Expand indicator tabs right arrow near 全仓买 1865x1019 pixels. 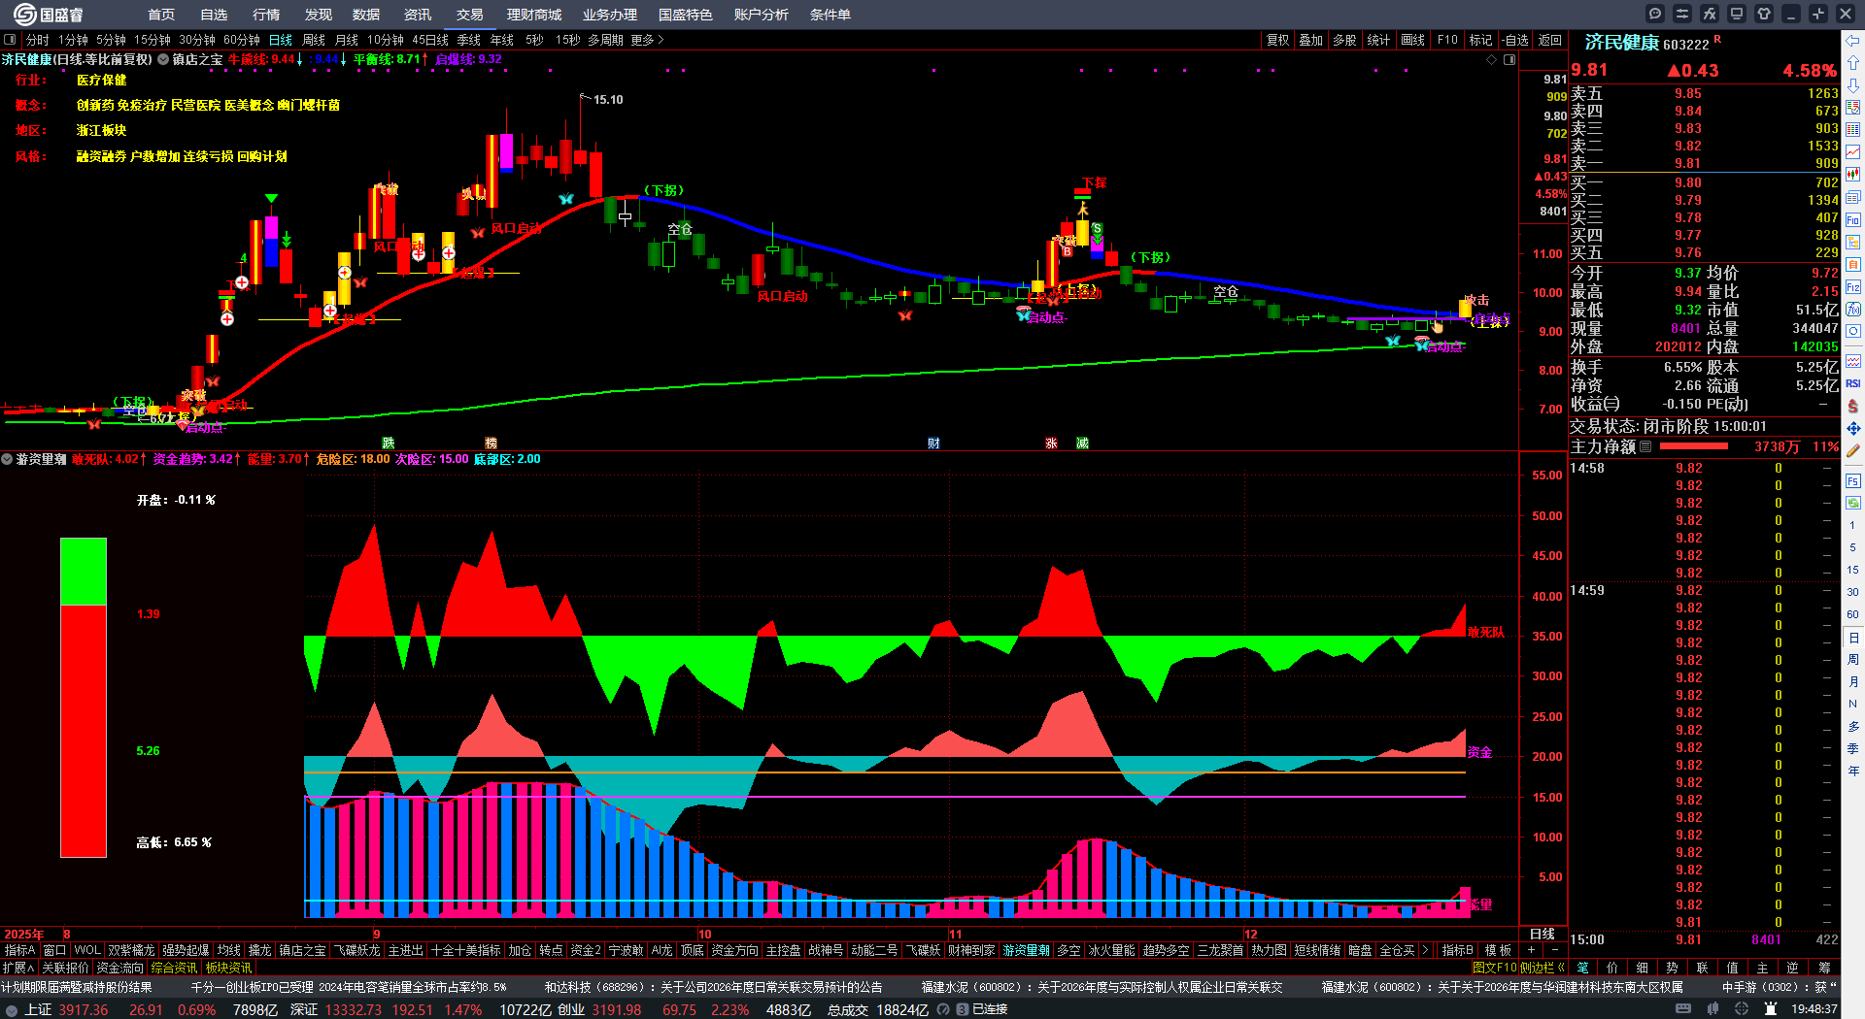tap(1424, 950)
